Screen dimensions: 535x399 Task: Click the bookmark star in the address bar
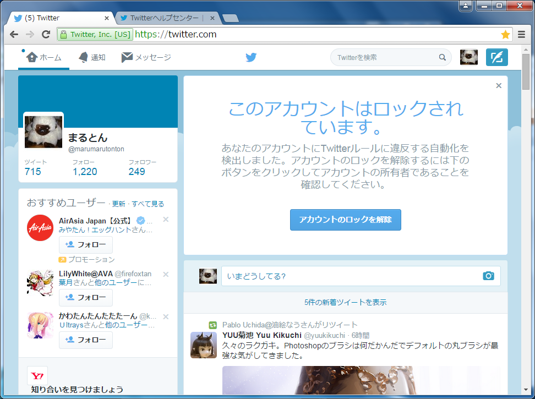click(505, 35)
